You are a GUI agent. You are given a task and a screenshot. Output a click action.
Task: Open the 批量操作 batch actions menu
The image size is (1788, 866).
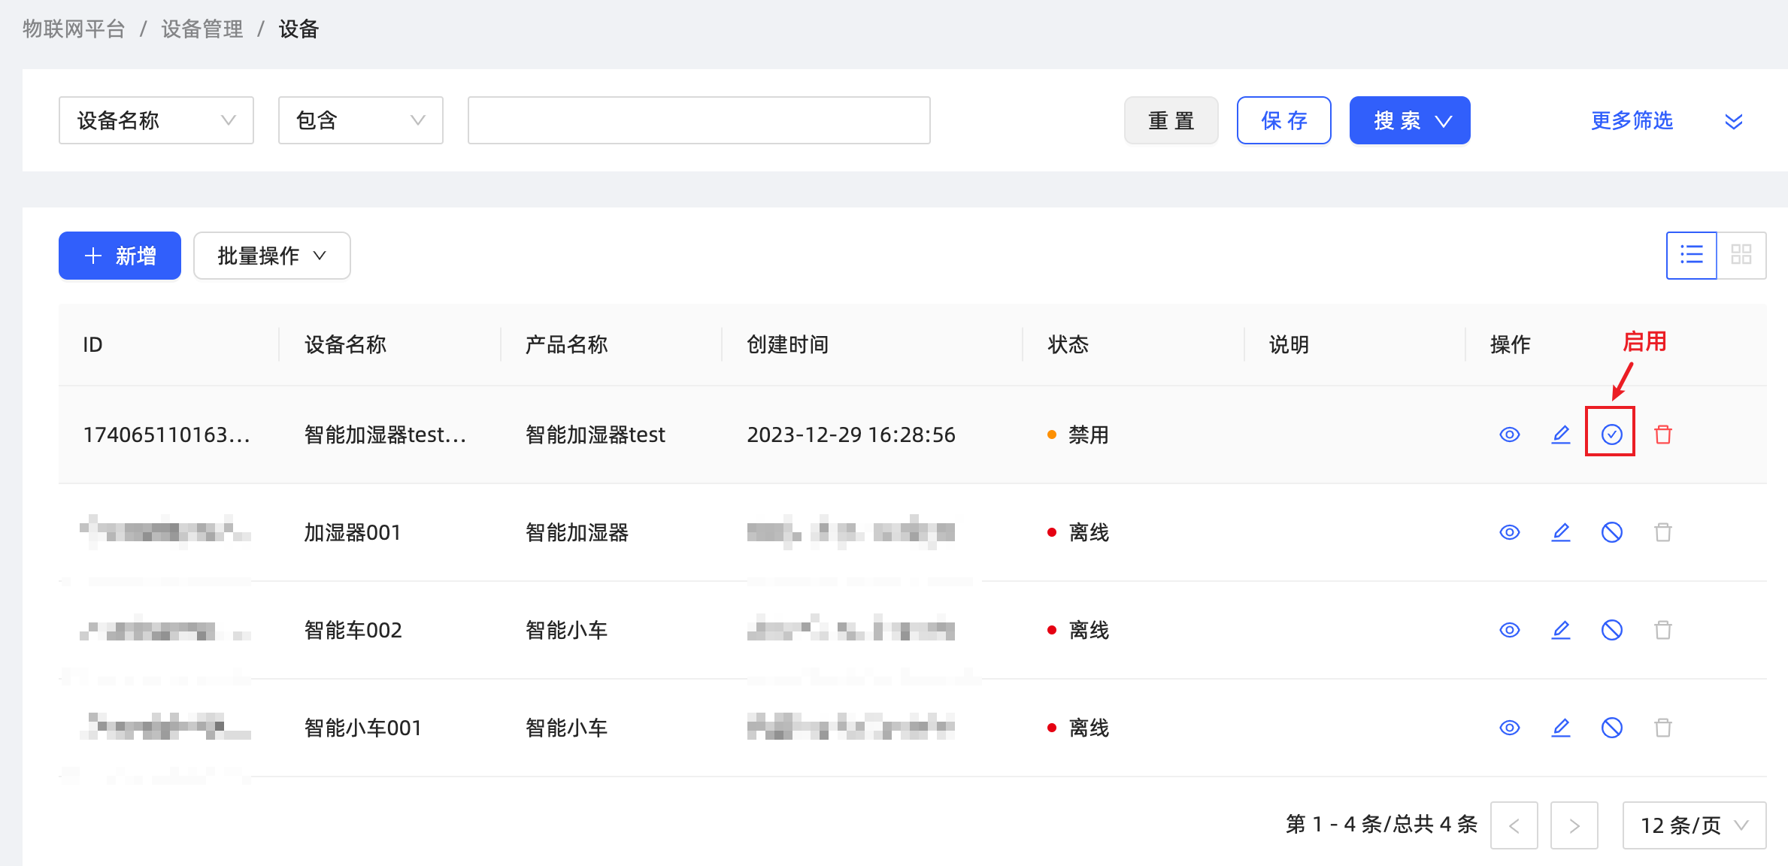[x=271, y=256]
